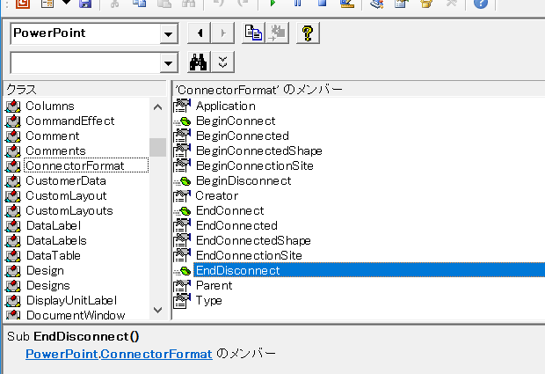The height and width of the screenshot is (374, 545).
Task: Click the View Definition icon
Action: 278,33
